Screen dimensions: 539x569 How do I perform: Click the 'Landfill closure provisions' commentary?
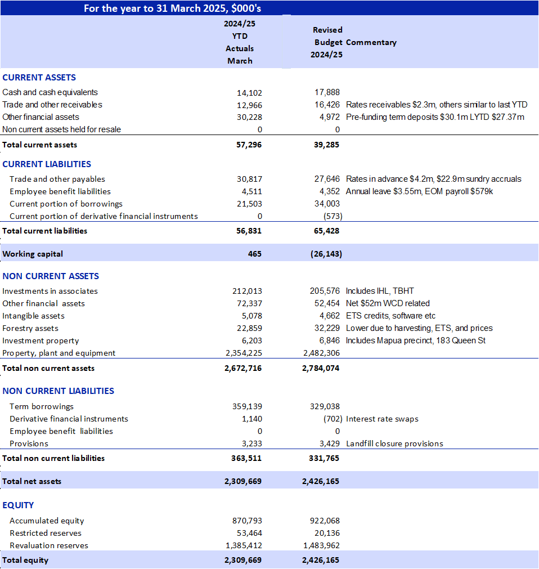click(394, 443)
